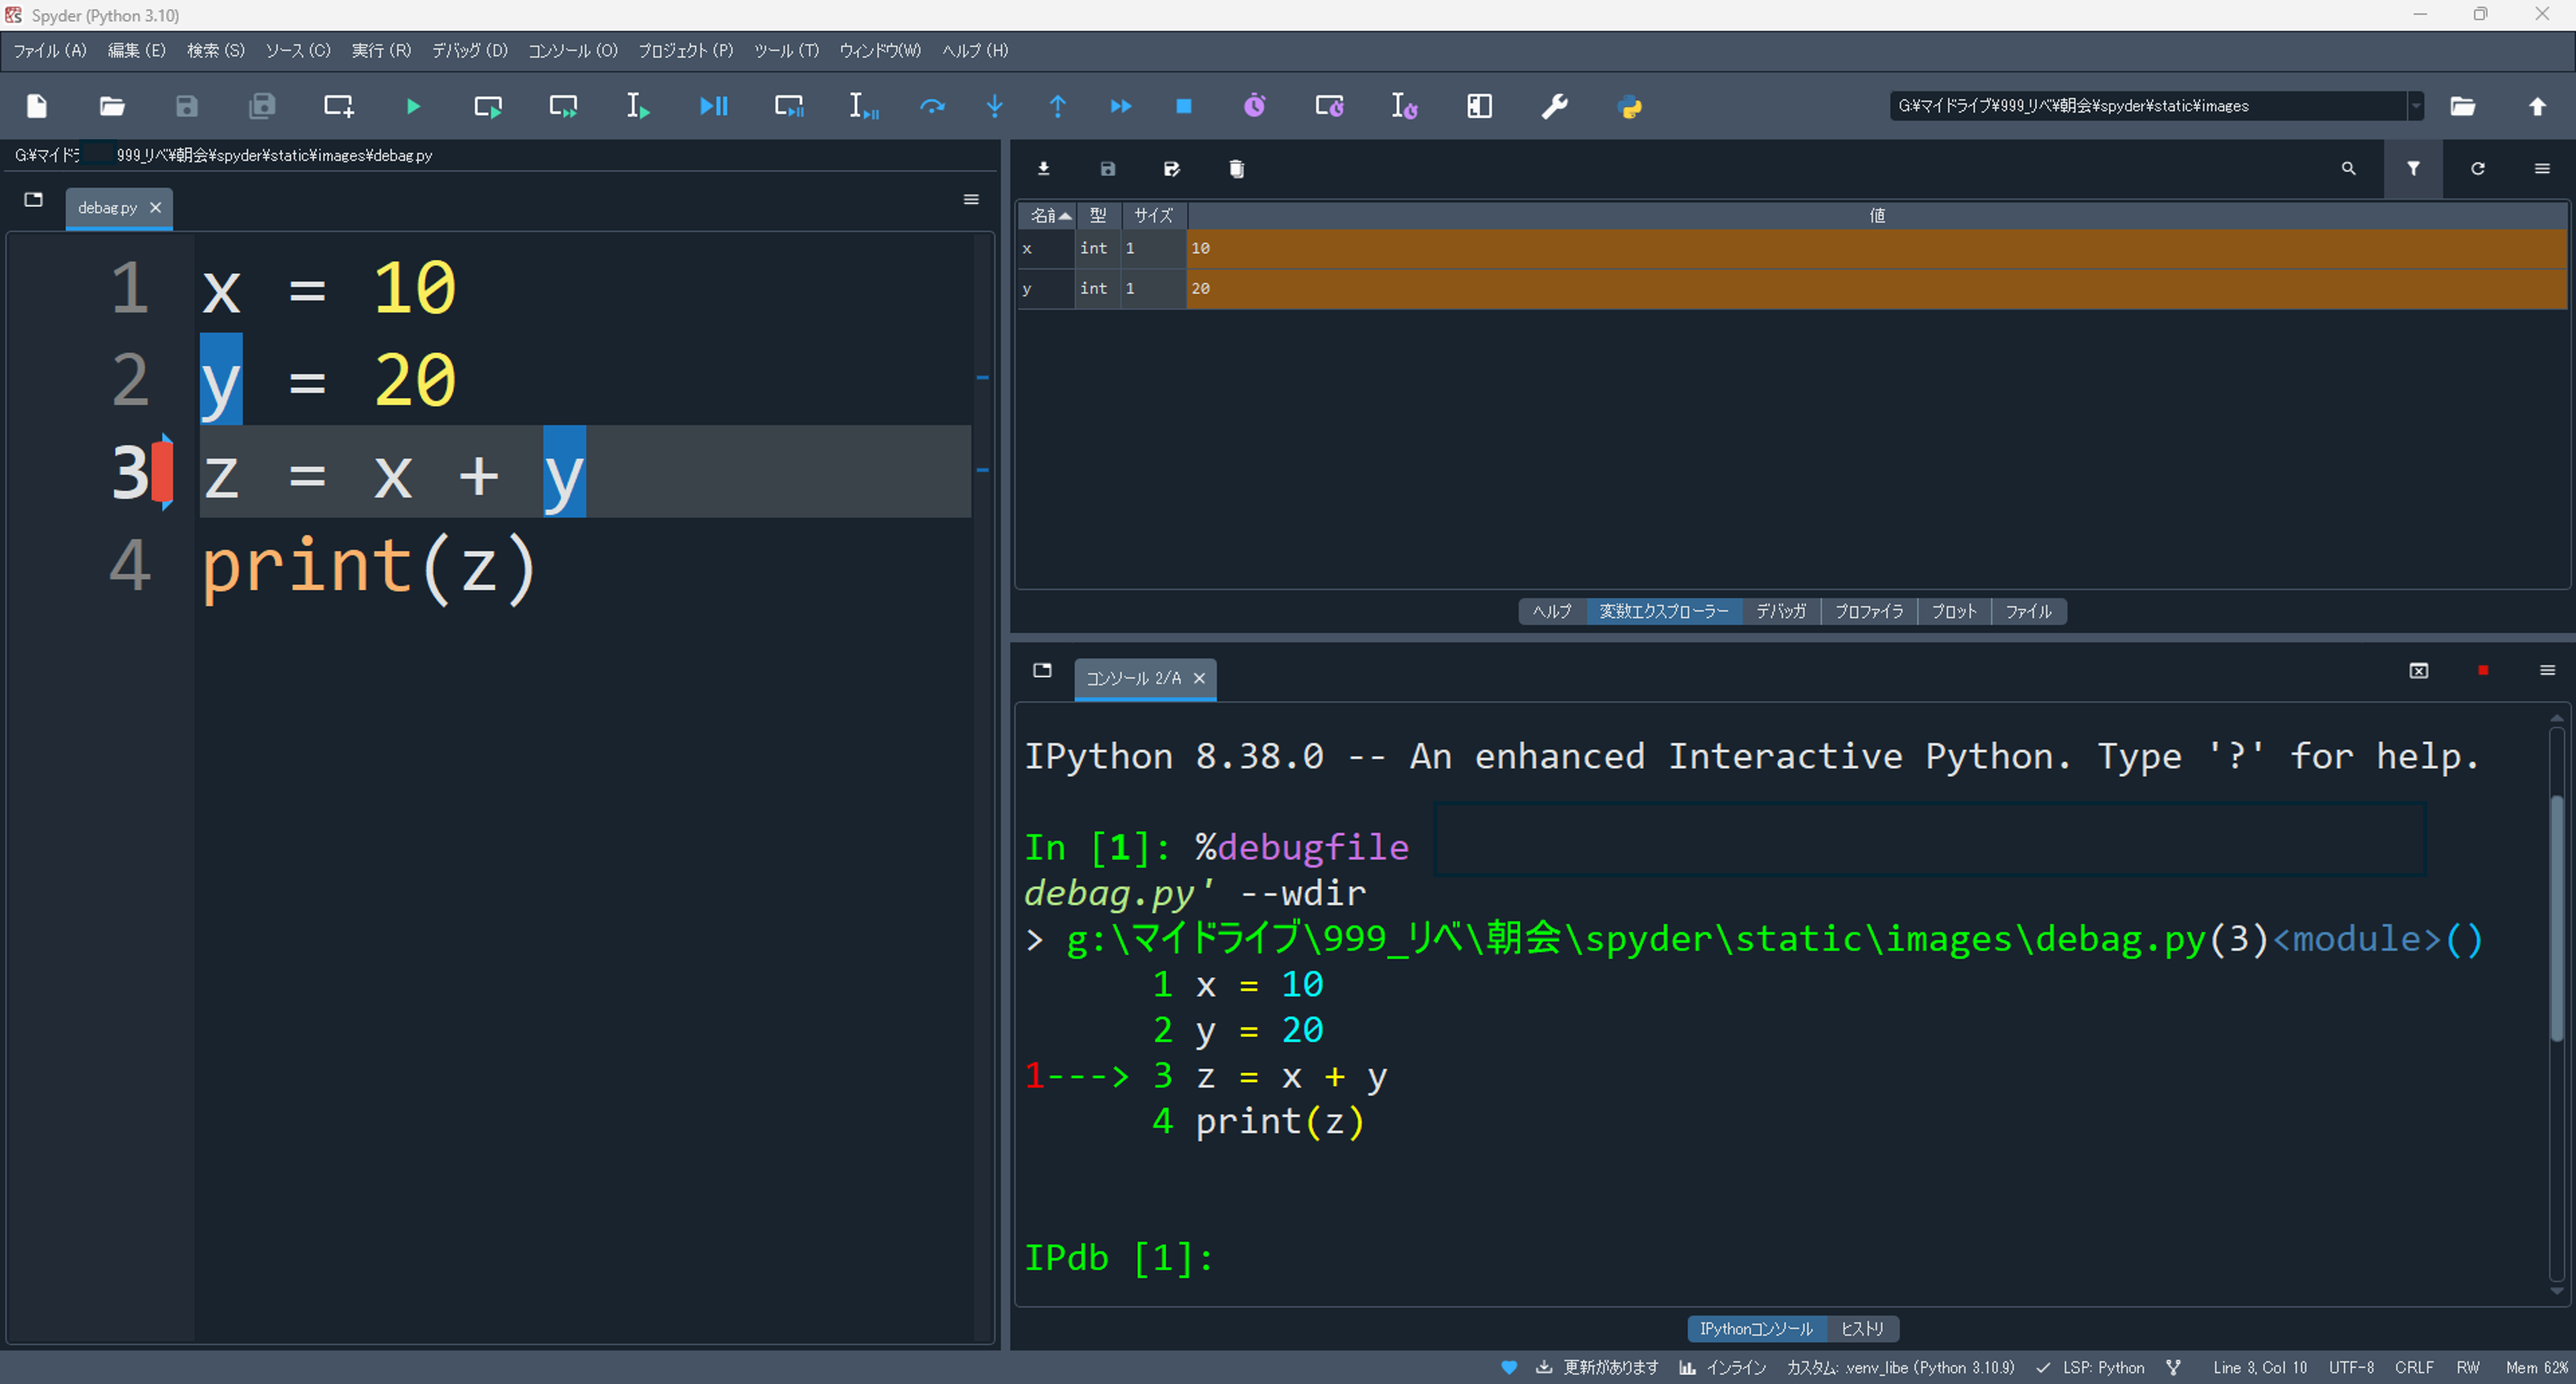Continue execution until next breakpoint
Screen dimensions: 2576x1384
[1121, 106]
